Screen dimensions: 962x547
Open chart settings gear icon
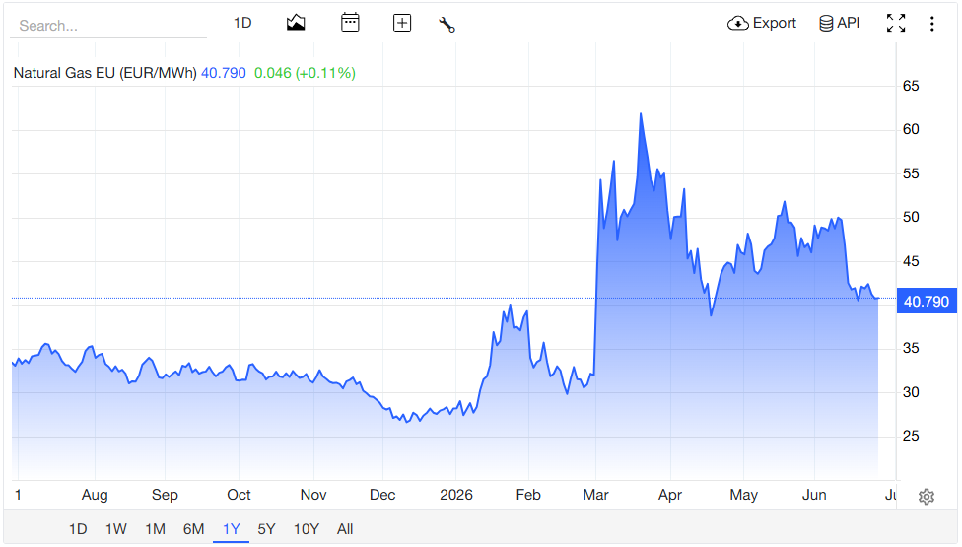coord(927,496)
